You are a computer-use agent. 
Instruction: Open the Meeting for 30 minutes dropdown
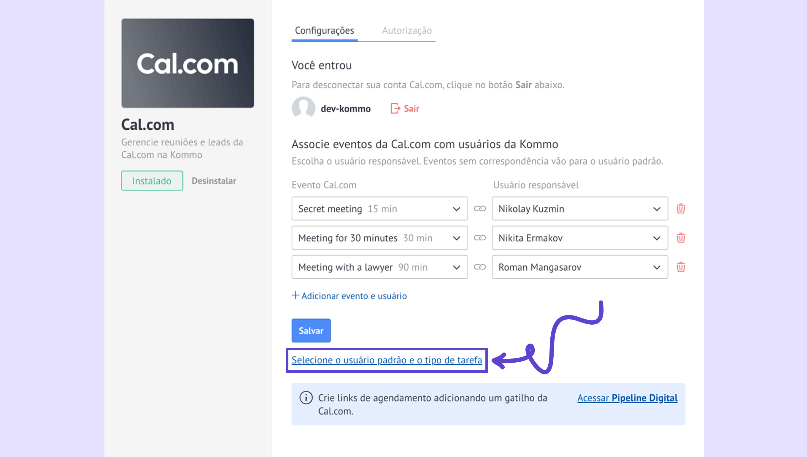379,238
